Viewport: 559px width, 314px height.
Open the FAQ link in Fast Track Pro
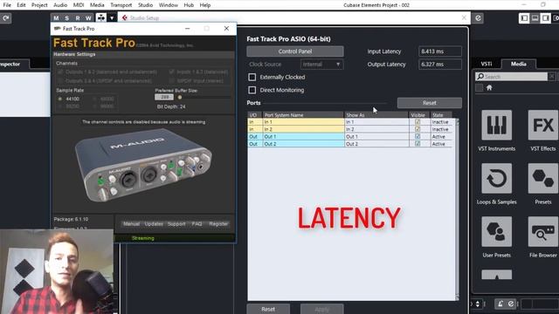(x=197, y=224)
